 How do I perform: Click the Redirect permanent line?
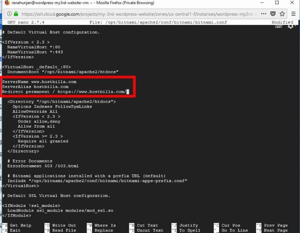pos(64,92)
